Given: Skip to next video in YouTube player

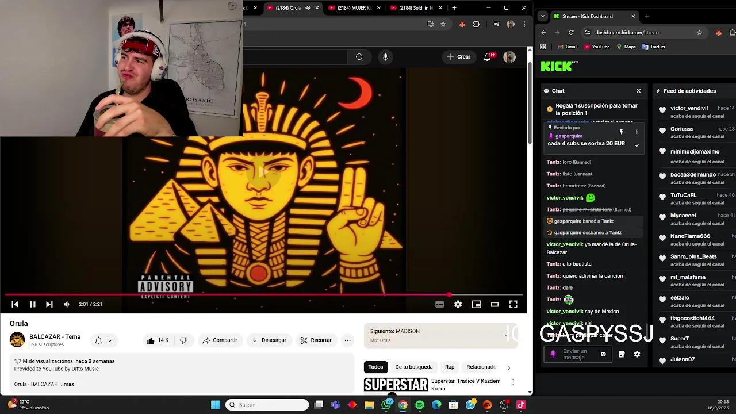Looking at the screenshot, I should 49,304.
